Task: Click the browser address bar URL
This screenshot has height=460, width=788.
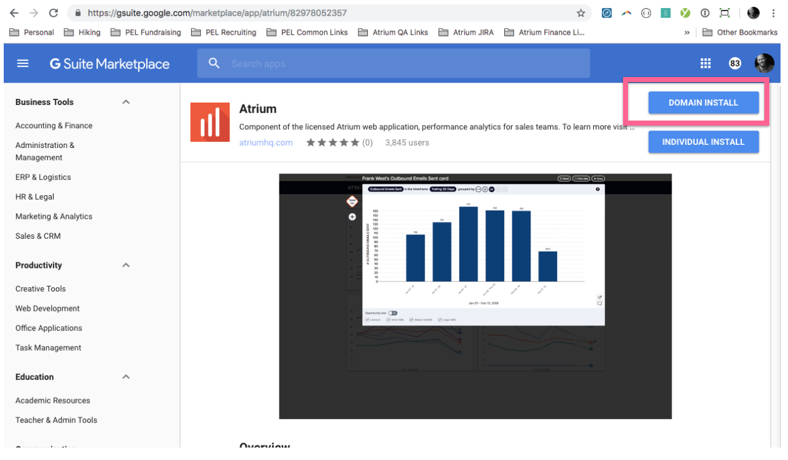Action: (217, 12)
